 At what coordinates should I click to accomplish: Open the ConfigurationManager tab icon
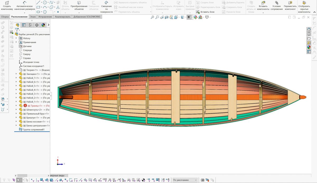point(30,25)
